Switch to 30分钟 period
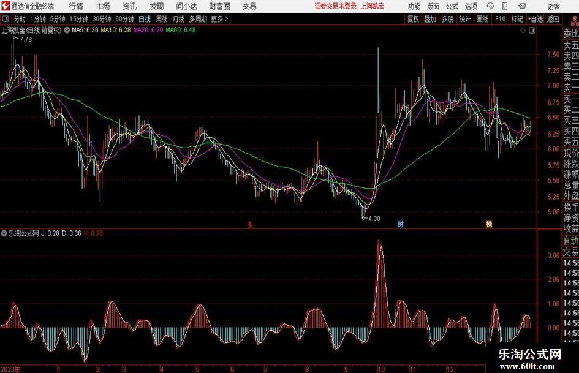 (102, 19)
